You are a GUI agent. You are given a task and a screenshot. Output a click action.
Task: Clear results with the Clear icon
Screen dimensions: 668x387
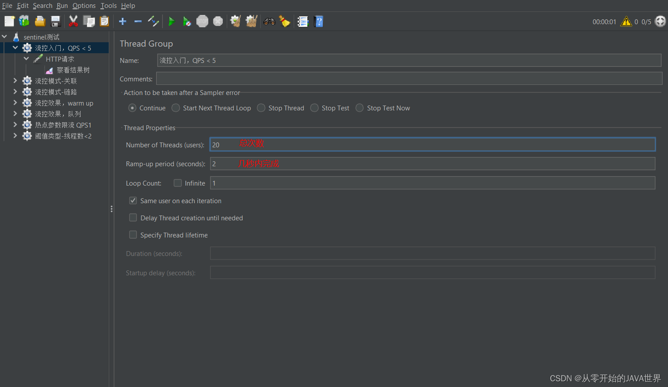click(236, 21)
